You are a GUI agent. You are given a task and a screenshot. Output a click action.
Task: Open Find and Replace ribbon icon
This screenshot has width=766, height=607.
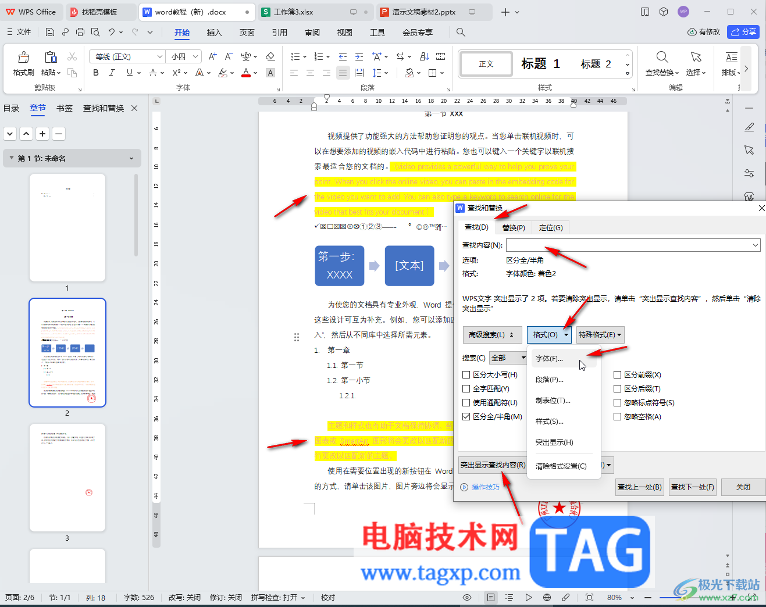coord(662,57)
